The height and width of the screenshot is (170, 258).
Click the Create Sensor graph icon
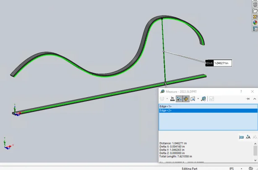coord(211,99)
